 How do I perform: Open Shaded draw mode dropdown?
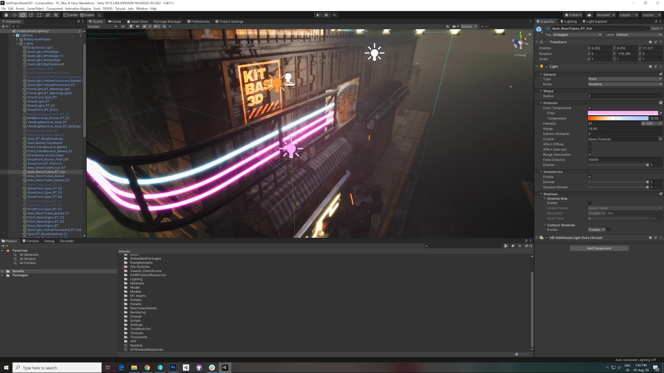(102, 27)
